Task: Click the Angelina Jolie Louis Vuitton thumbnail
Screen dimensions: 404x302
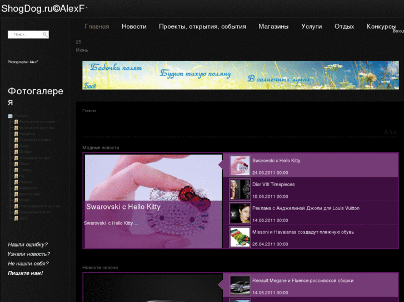Action: coord(240,213)
